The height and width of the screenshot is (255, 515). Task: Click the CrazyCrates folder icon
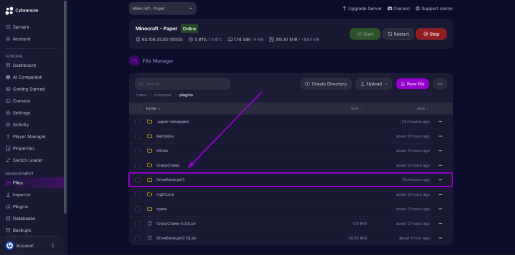(150, 165)
